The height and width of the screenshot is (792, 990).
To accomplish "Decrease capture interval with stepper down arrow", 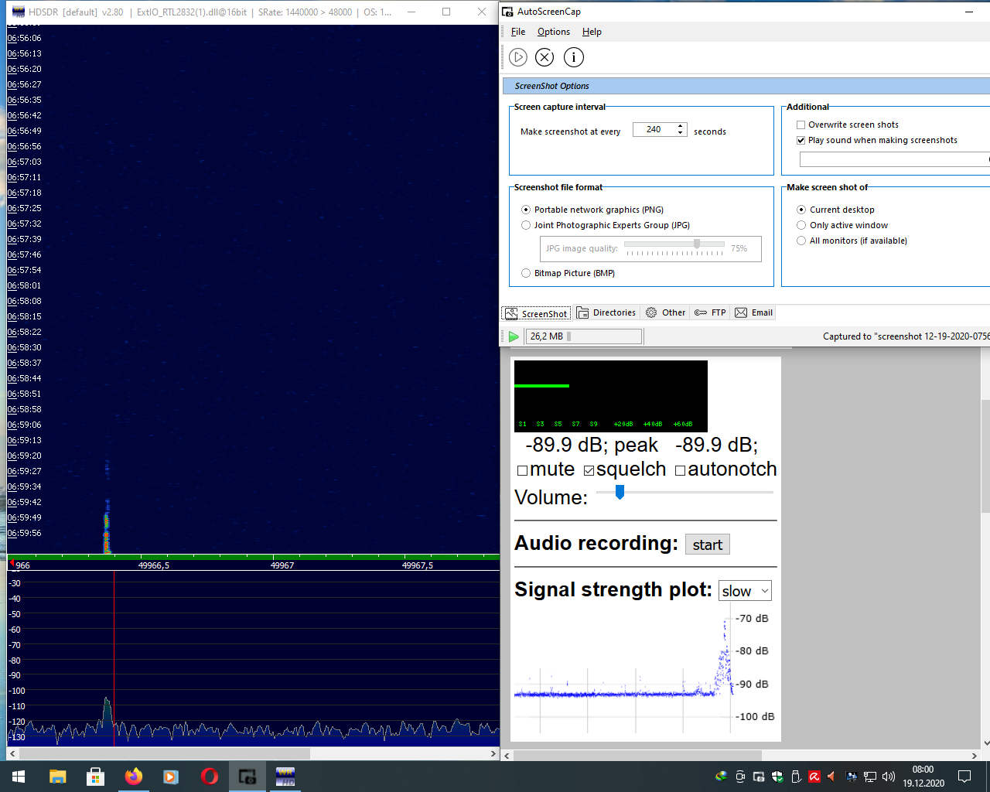I will 681,133.
